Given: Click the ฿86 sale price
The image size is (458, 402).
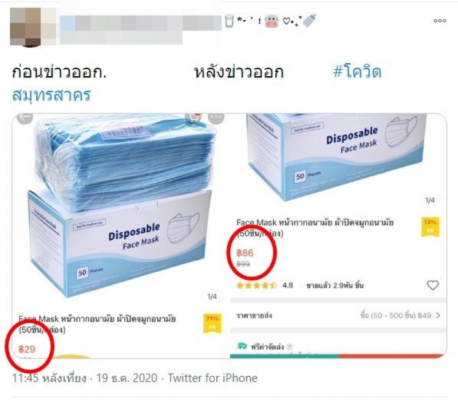Looking at the screenshot, I should [x=245, y=253].
